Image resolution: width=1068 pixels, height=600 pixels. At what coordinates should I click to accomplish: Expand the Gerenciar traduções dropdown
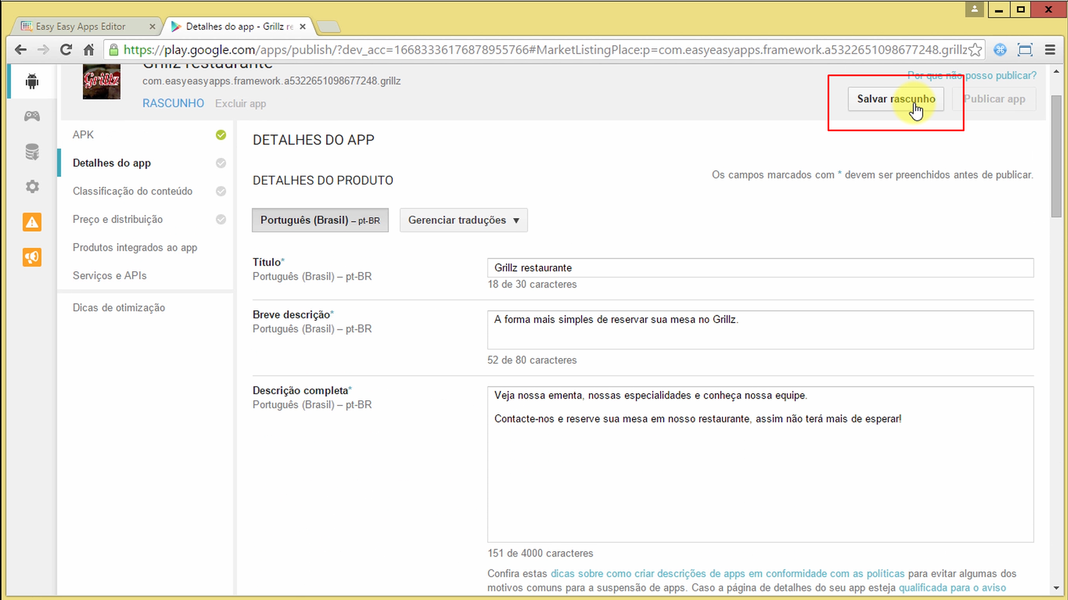coord(463,220)
